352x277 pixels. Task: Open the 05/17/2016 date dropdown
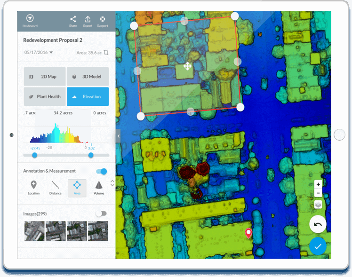coord(39,53)
